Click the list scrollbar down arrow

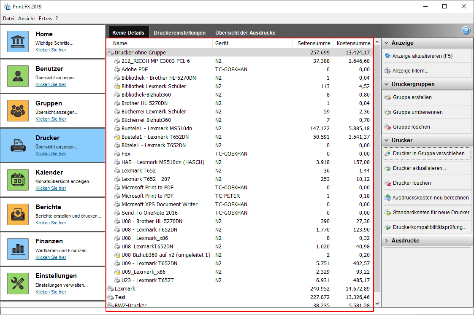[x=377, y=304]
